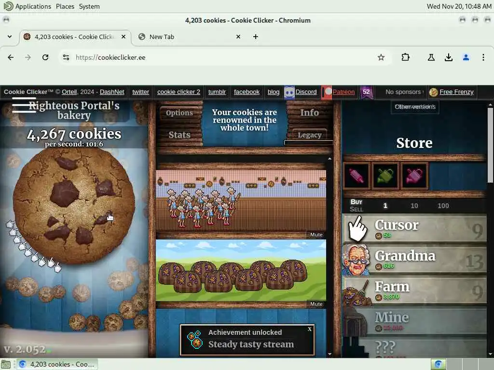
Task: Open the Options menu
Action: tap(179, 113)
